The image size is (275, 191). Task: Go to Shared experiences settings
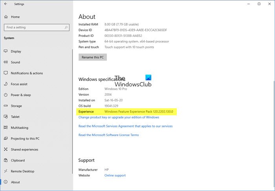pyautogui.click(x=37, y=149)
